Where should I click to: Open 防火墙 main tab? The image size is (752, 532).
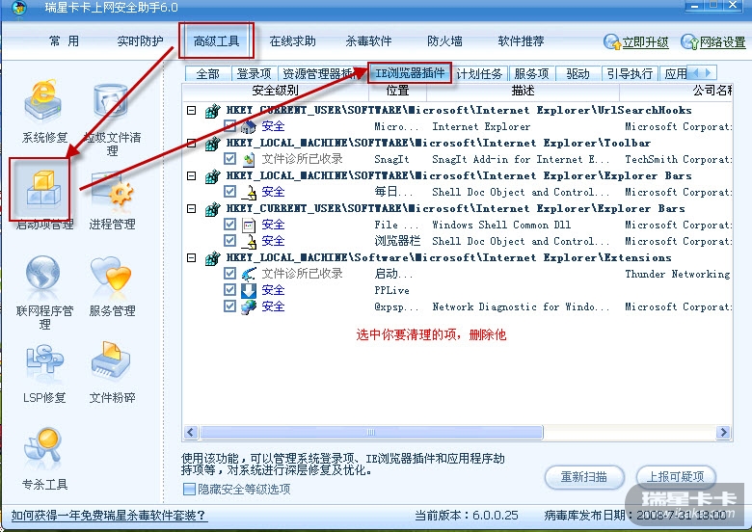click(445, 41)
